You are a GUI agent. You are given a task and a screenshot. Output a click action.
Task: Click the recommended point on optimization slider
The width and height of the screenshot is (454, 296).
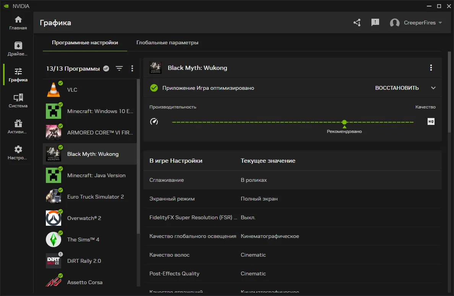point(344,122)
